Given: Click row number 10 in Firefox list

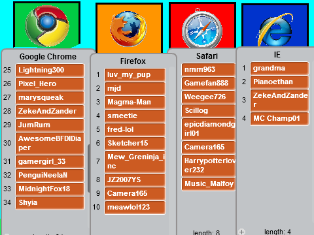Looking at the screenshot, I should click(96, 207).
